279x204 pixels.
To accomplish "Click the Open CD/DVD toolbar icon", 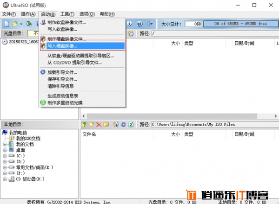I will pos(29,24).
